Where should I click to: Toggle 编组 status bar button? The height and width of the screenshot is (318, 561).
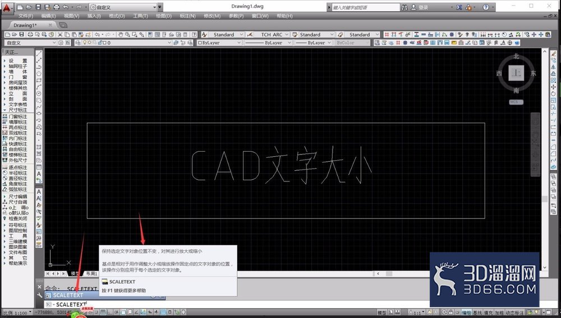[x=466, y=312]
